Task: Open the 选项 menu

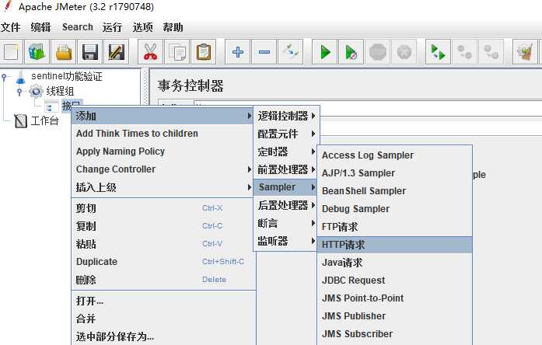Action: click(x=142, y=27)
